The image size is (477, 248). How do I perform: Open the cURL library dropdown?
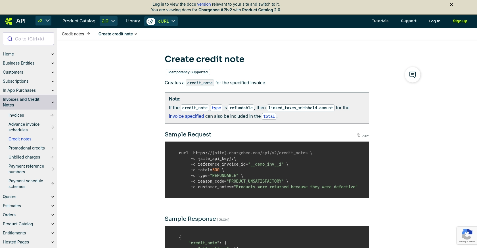(x=161, y=21)
